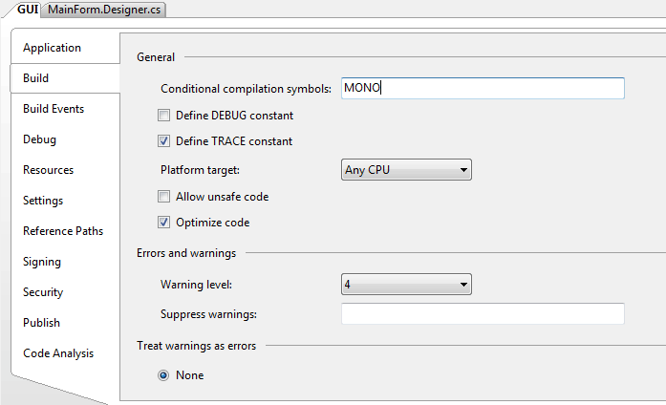Show the Settings page
Viewport: 666px width, 405px height.
click(43, 201)
